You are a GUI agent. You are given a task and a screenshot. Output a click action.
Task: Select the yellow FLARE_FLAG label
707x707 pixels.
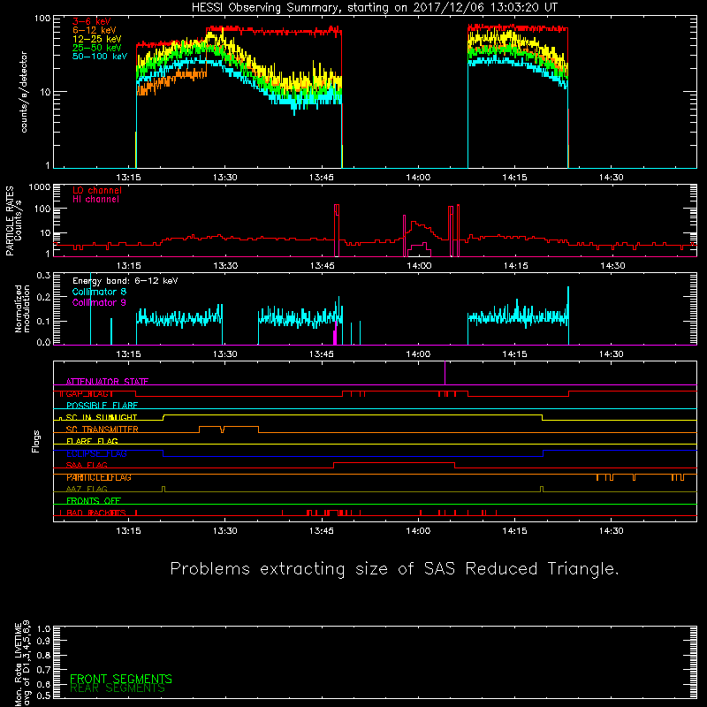[92, 441]
